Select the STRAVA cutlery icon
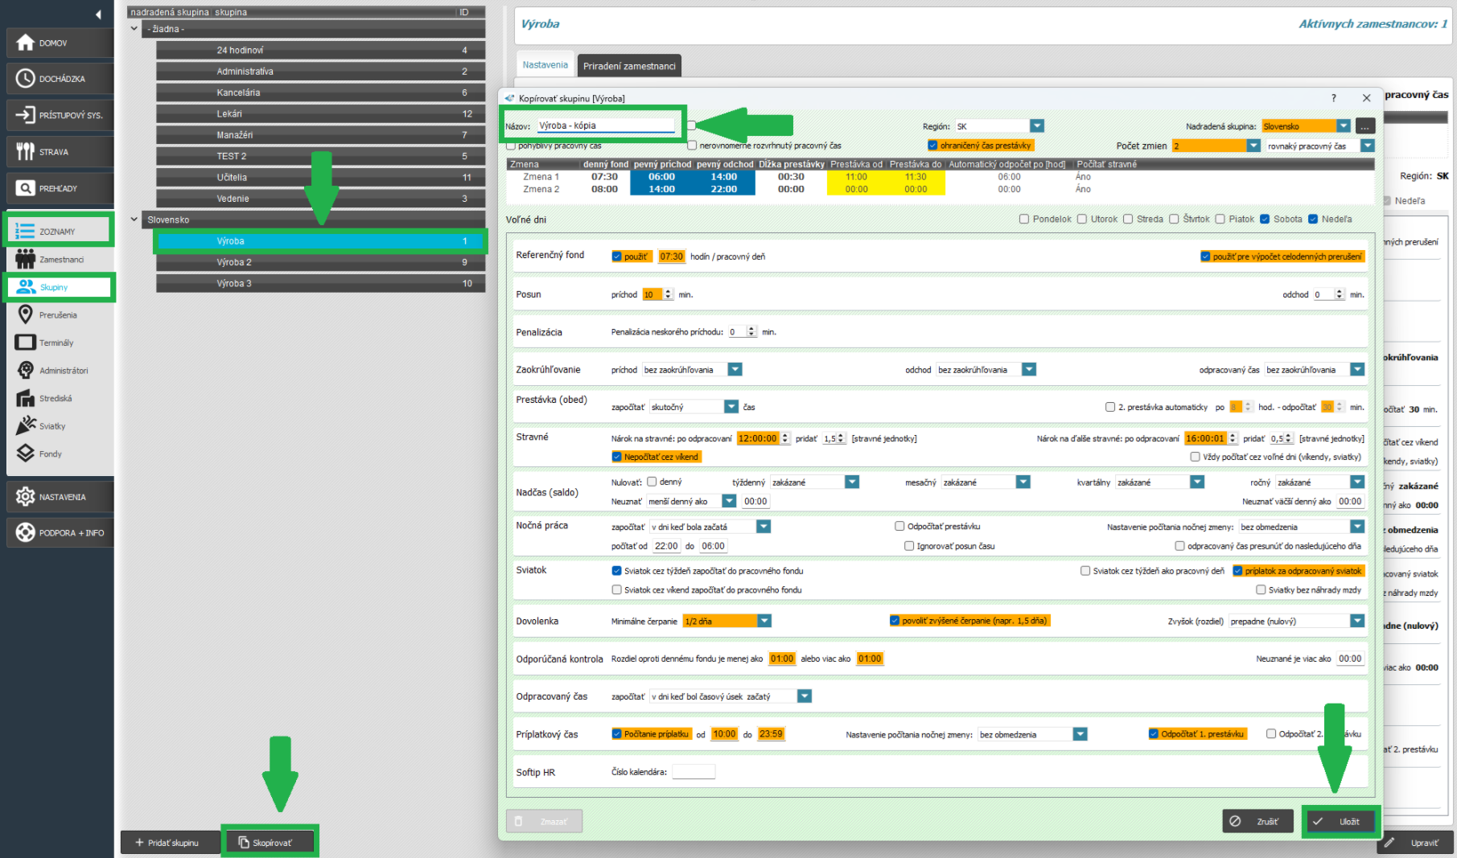The width and height of the screenshot is (1457, 858). coord(26,151)
